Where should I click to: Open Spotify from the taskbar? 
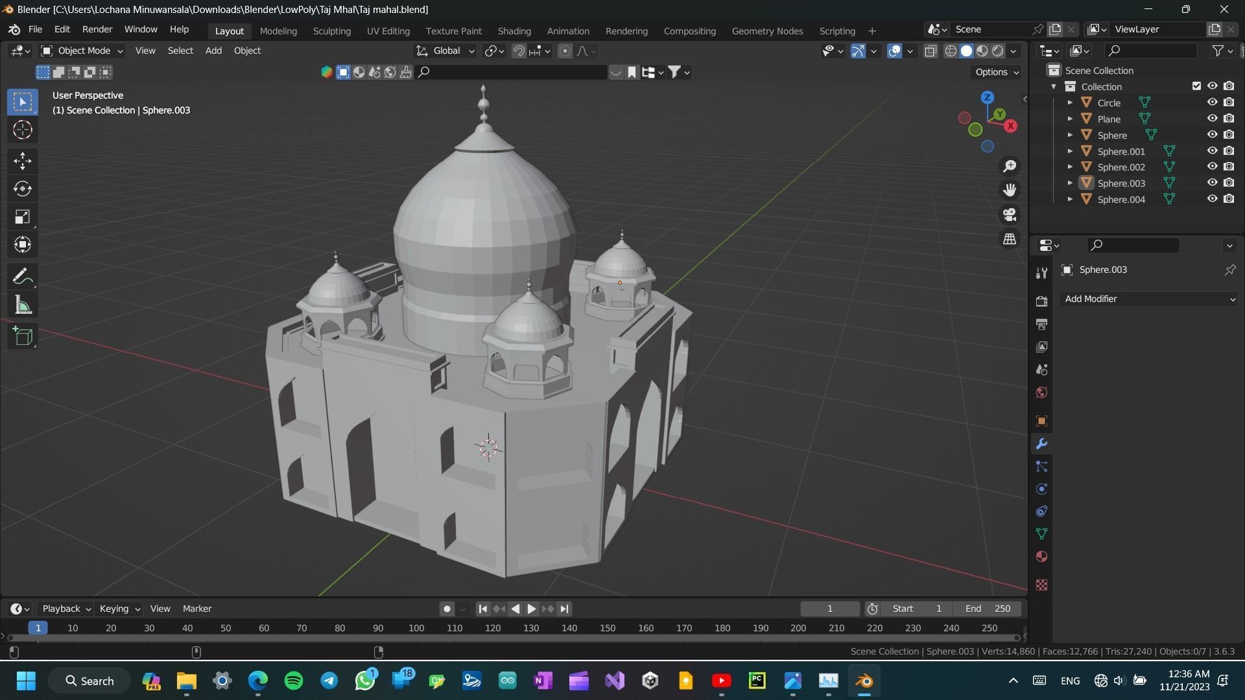294,681
